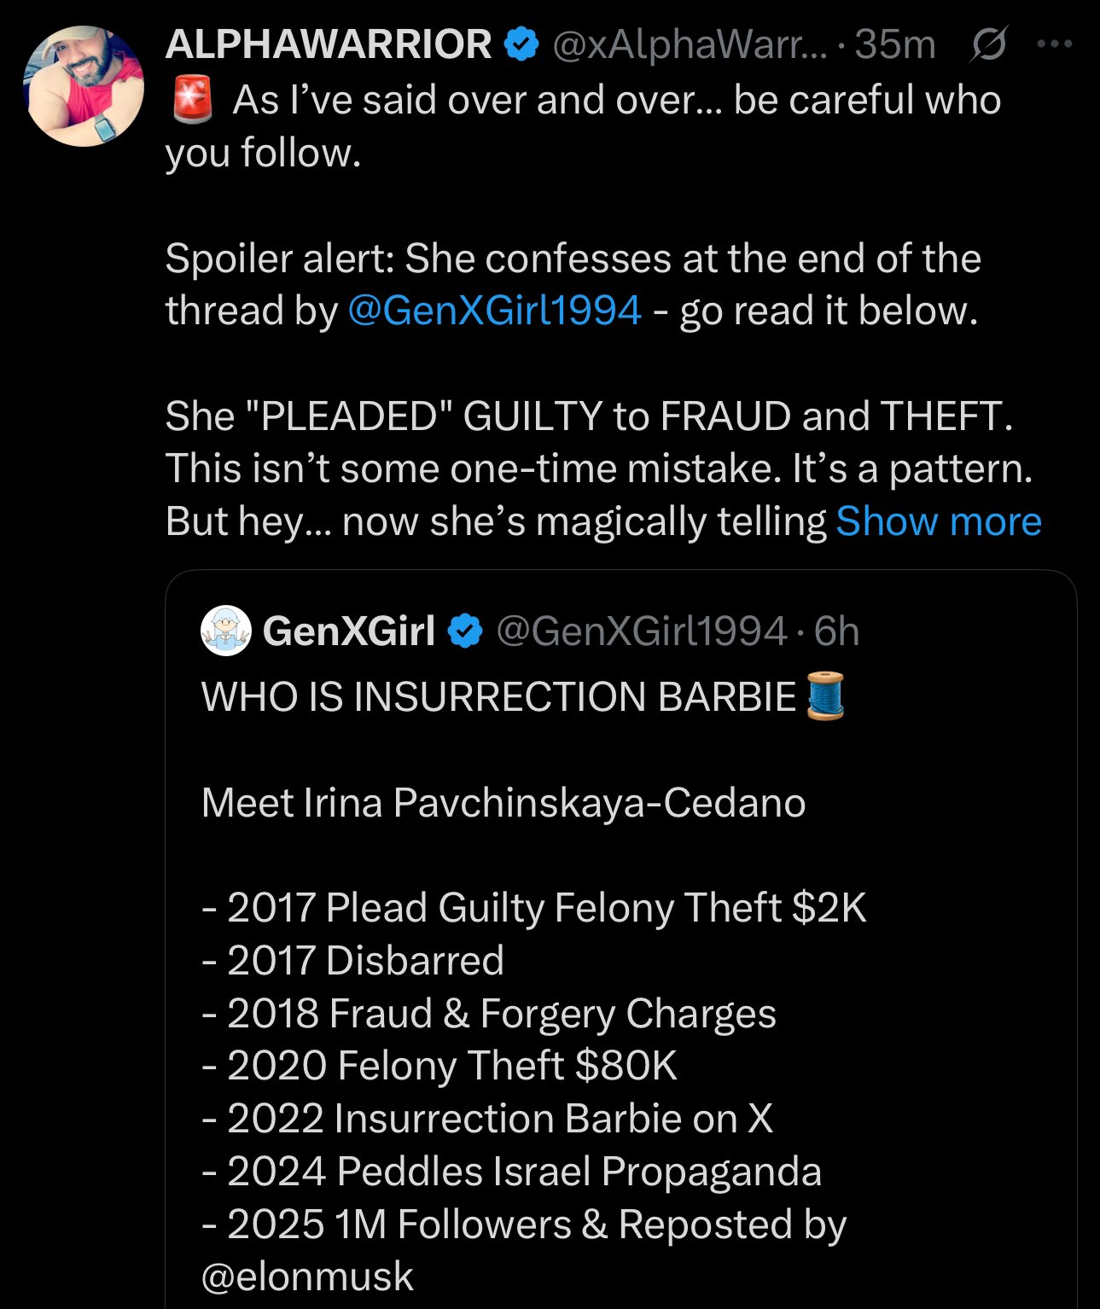This screenshot has height=1309, width=1100.
Task: Open the WHO IS INSURRECTION BARBIE quoted post
Action: coord(498,697)
